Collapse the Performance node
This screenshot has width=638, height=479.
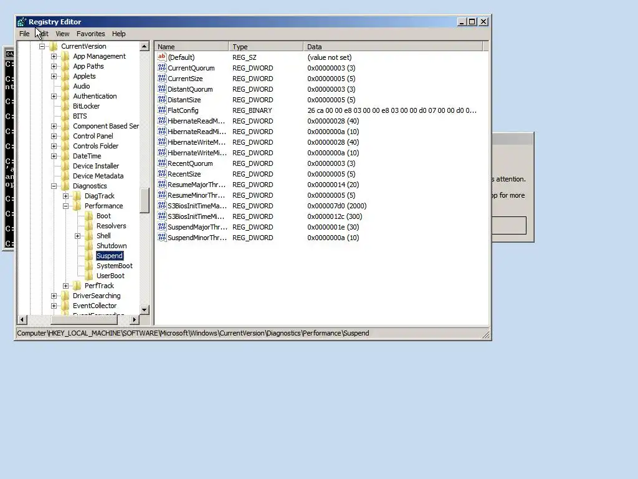click(x=65, y=206)
